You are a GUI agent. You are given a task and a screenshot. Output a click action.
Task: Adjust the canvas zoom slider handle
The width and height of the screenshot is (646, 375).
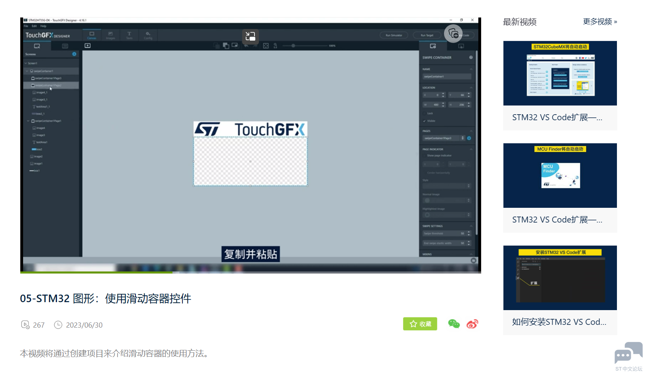[x=293, y=46]
